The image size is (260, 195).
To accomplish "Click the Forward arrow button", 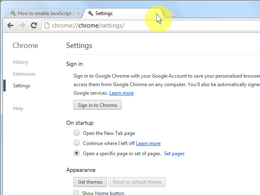I will tap(22, 26).
